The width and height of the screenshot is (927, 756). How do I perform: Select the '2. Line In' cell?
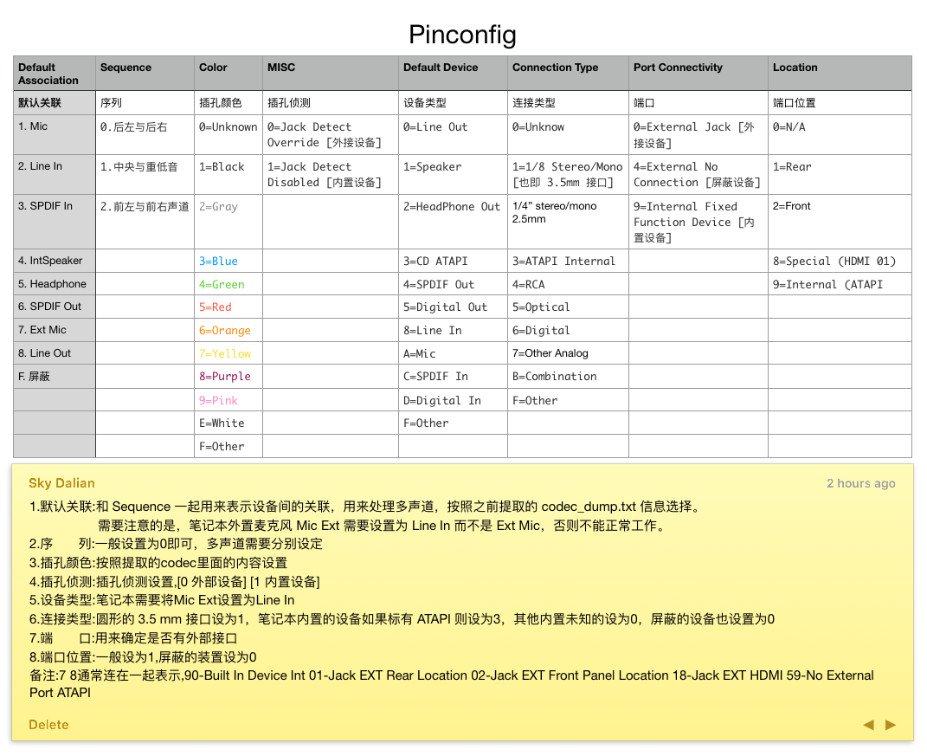[55, 175]
